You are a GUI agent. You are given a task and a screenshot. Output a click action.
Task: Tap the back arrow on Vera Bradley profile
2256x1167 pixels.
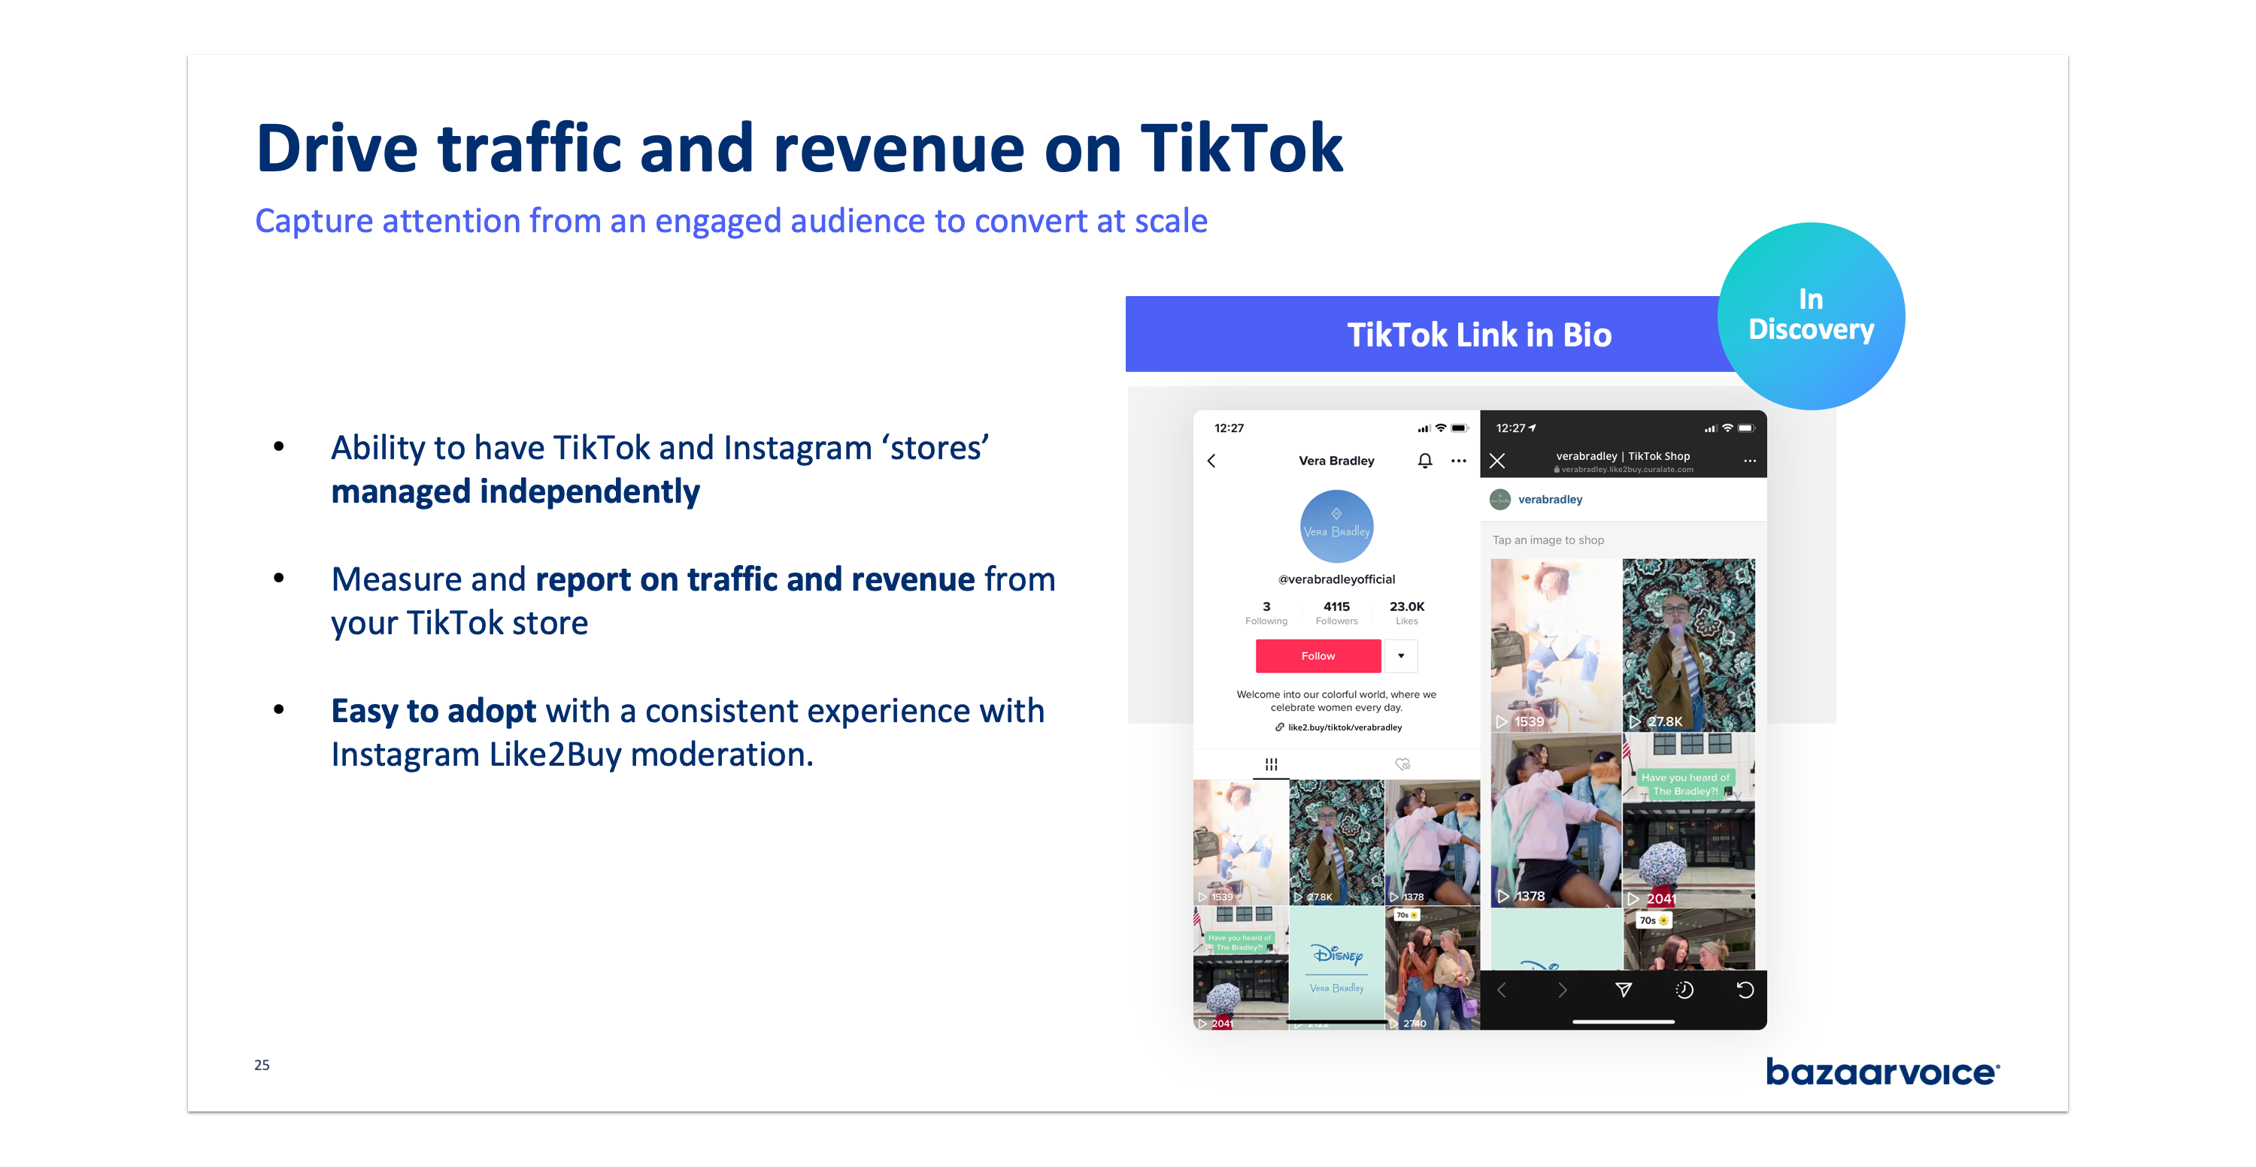point(1211,461)
